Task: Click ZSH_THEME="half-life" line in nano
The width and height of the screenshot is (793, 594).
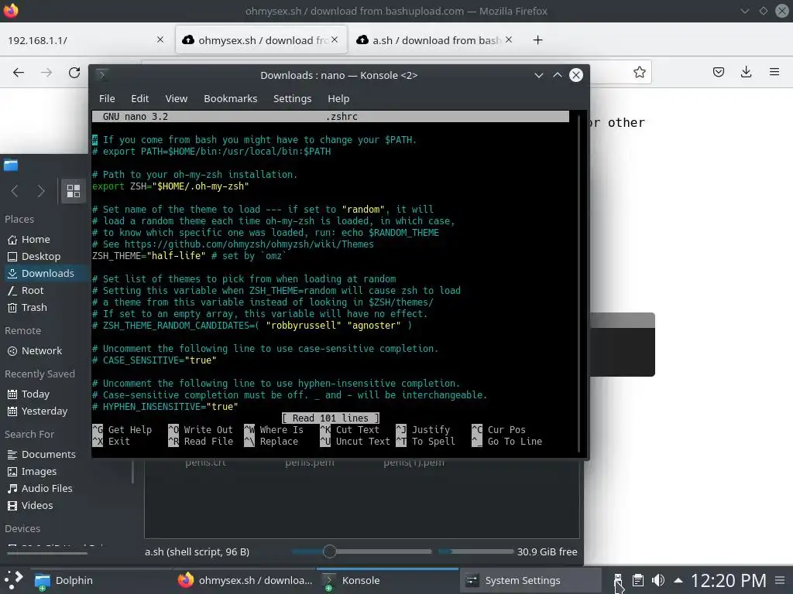Action: coord(189,256)
